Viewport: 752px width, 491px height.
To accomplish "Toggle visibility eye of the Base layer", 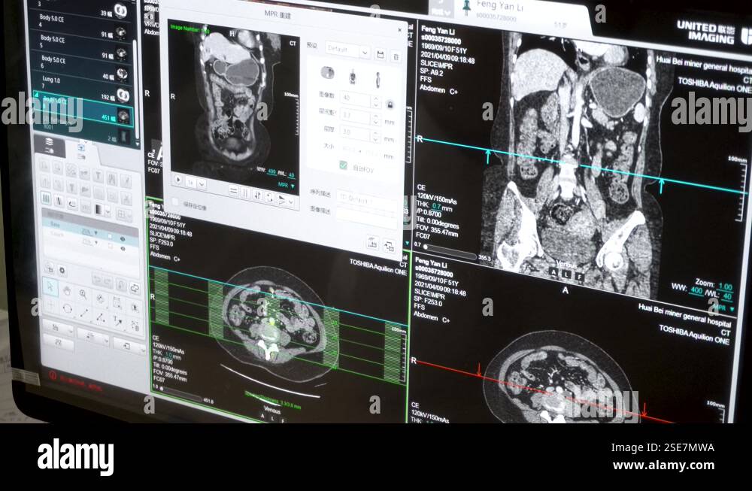I will tap(123, 239).
